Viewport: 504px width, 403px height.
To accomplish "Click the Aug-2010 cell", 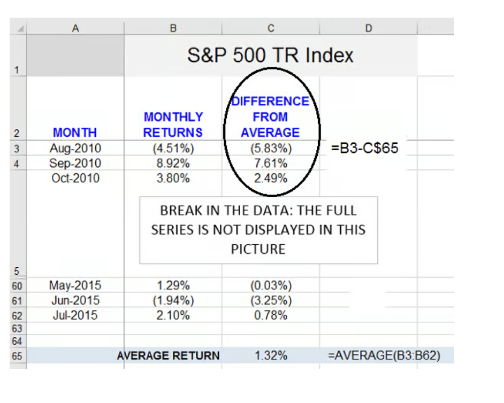I will click(x=75, y=148).
